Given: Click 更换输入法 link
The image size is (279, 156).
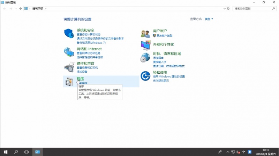Looking at the screenshot, I should 160,62.
